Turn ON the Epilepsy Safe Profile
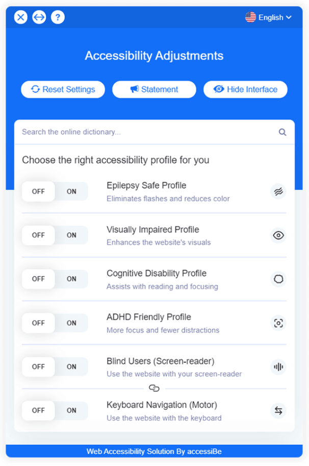 point(71,192)
